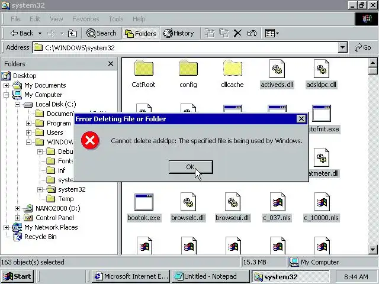Toggle the Folders pane button
Image resolution: width=379 pixels, height=284 pixels.
click(140, 33)
